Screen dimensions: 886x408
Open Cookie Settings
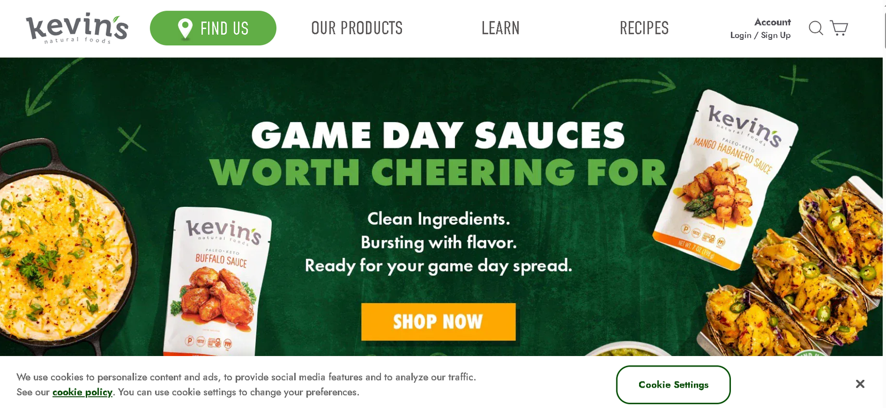tap(673, 385)
